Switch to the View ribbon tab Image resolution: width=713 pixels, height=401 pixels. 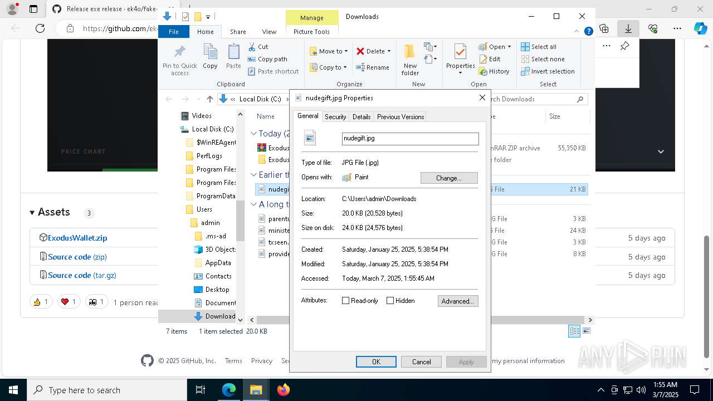[x=269, y=32]
